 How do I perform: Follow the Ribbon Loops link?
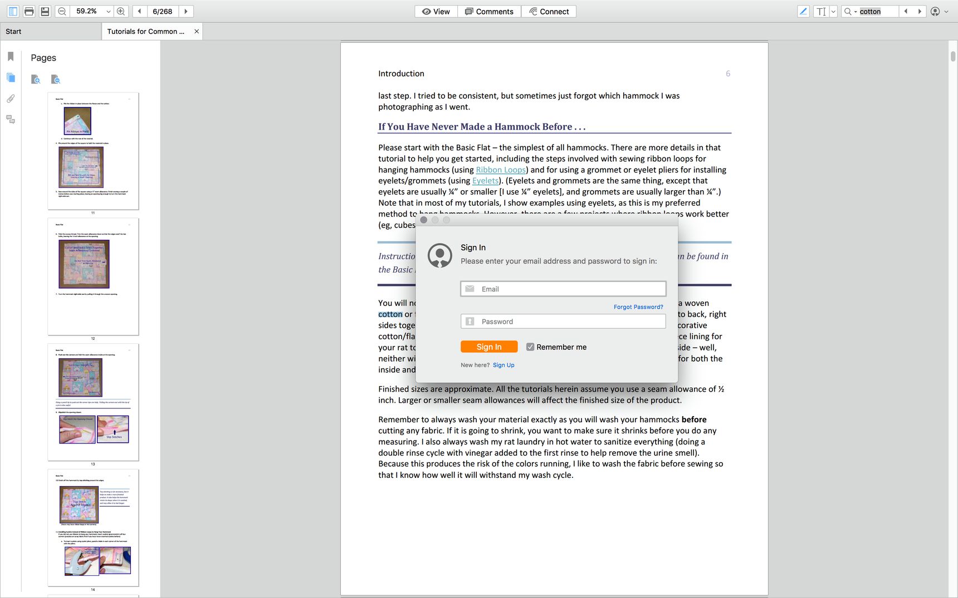501,170
